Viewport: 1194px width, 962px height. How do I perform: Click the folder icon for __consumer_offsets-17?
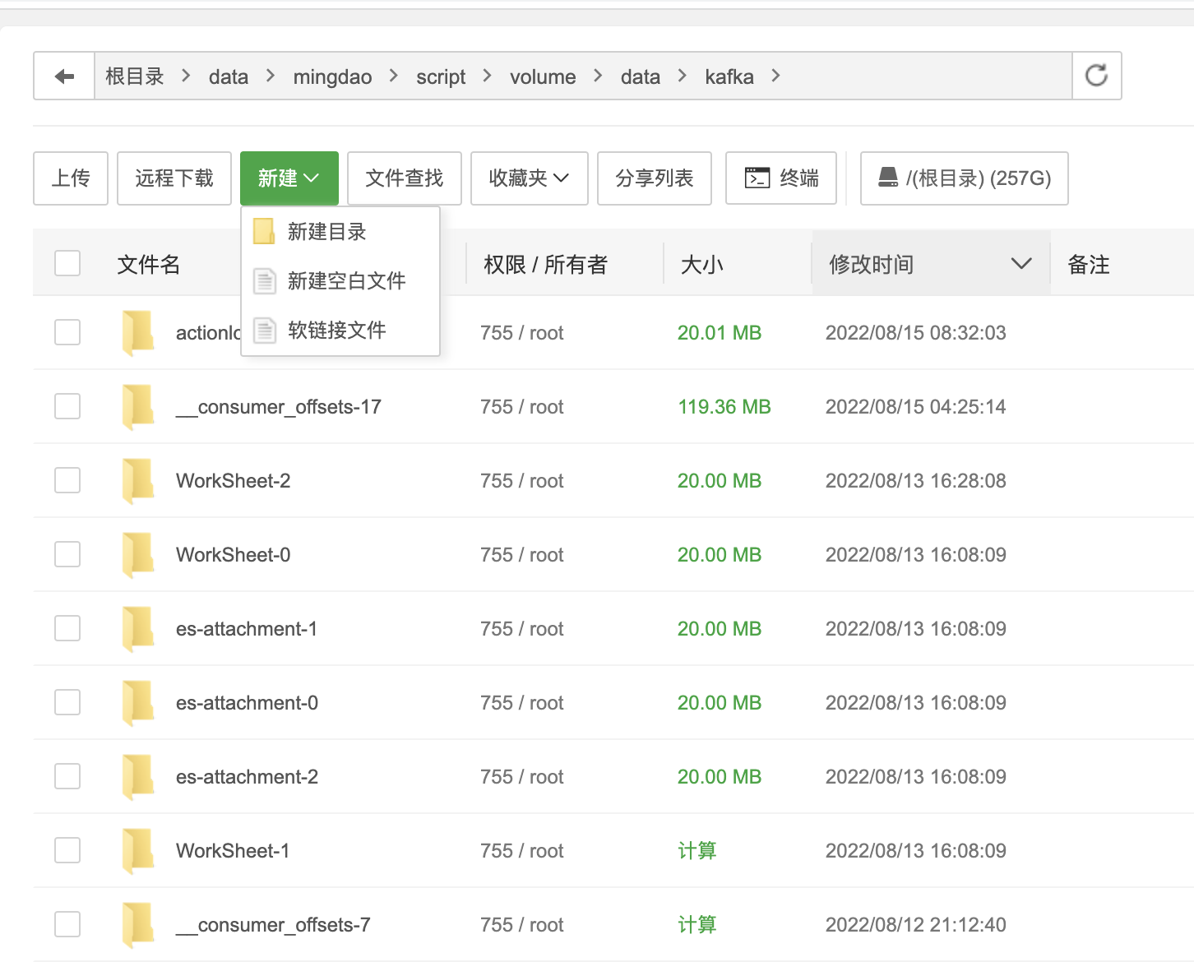pyautogui.click(x=137, y=407)
